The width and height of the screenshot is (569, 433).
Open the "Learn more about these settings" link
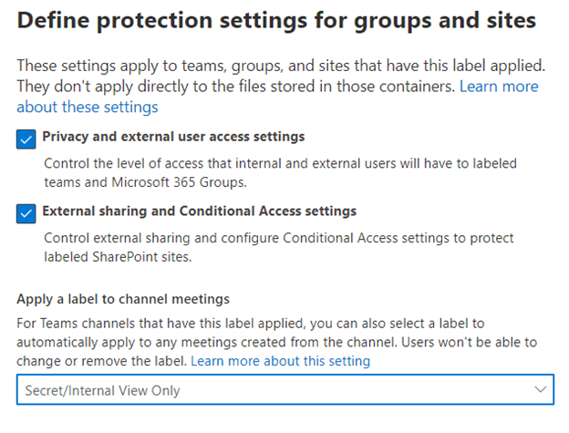point(499,87)
